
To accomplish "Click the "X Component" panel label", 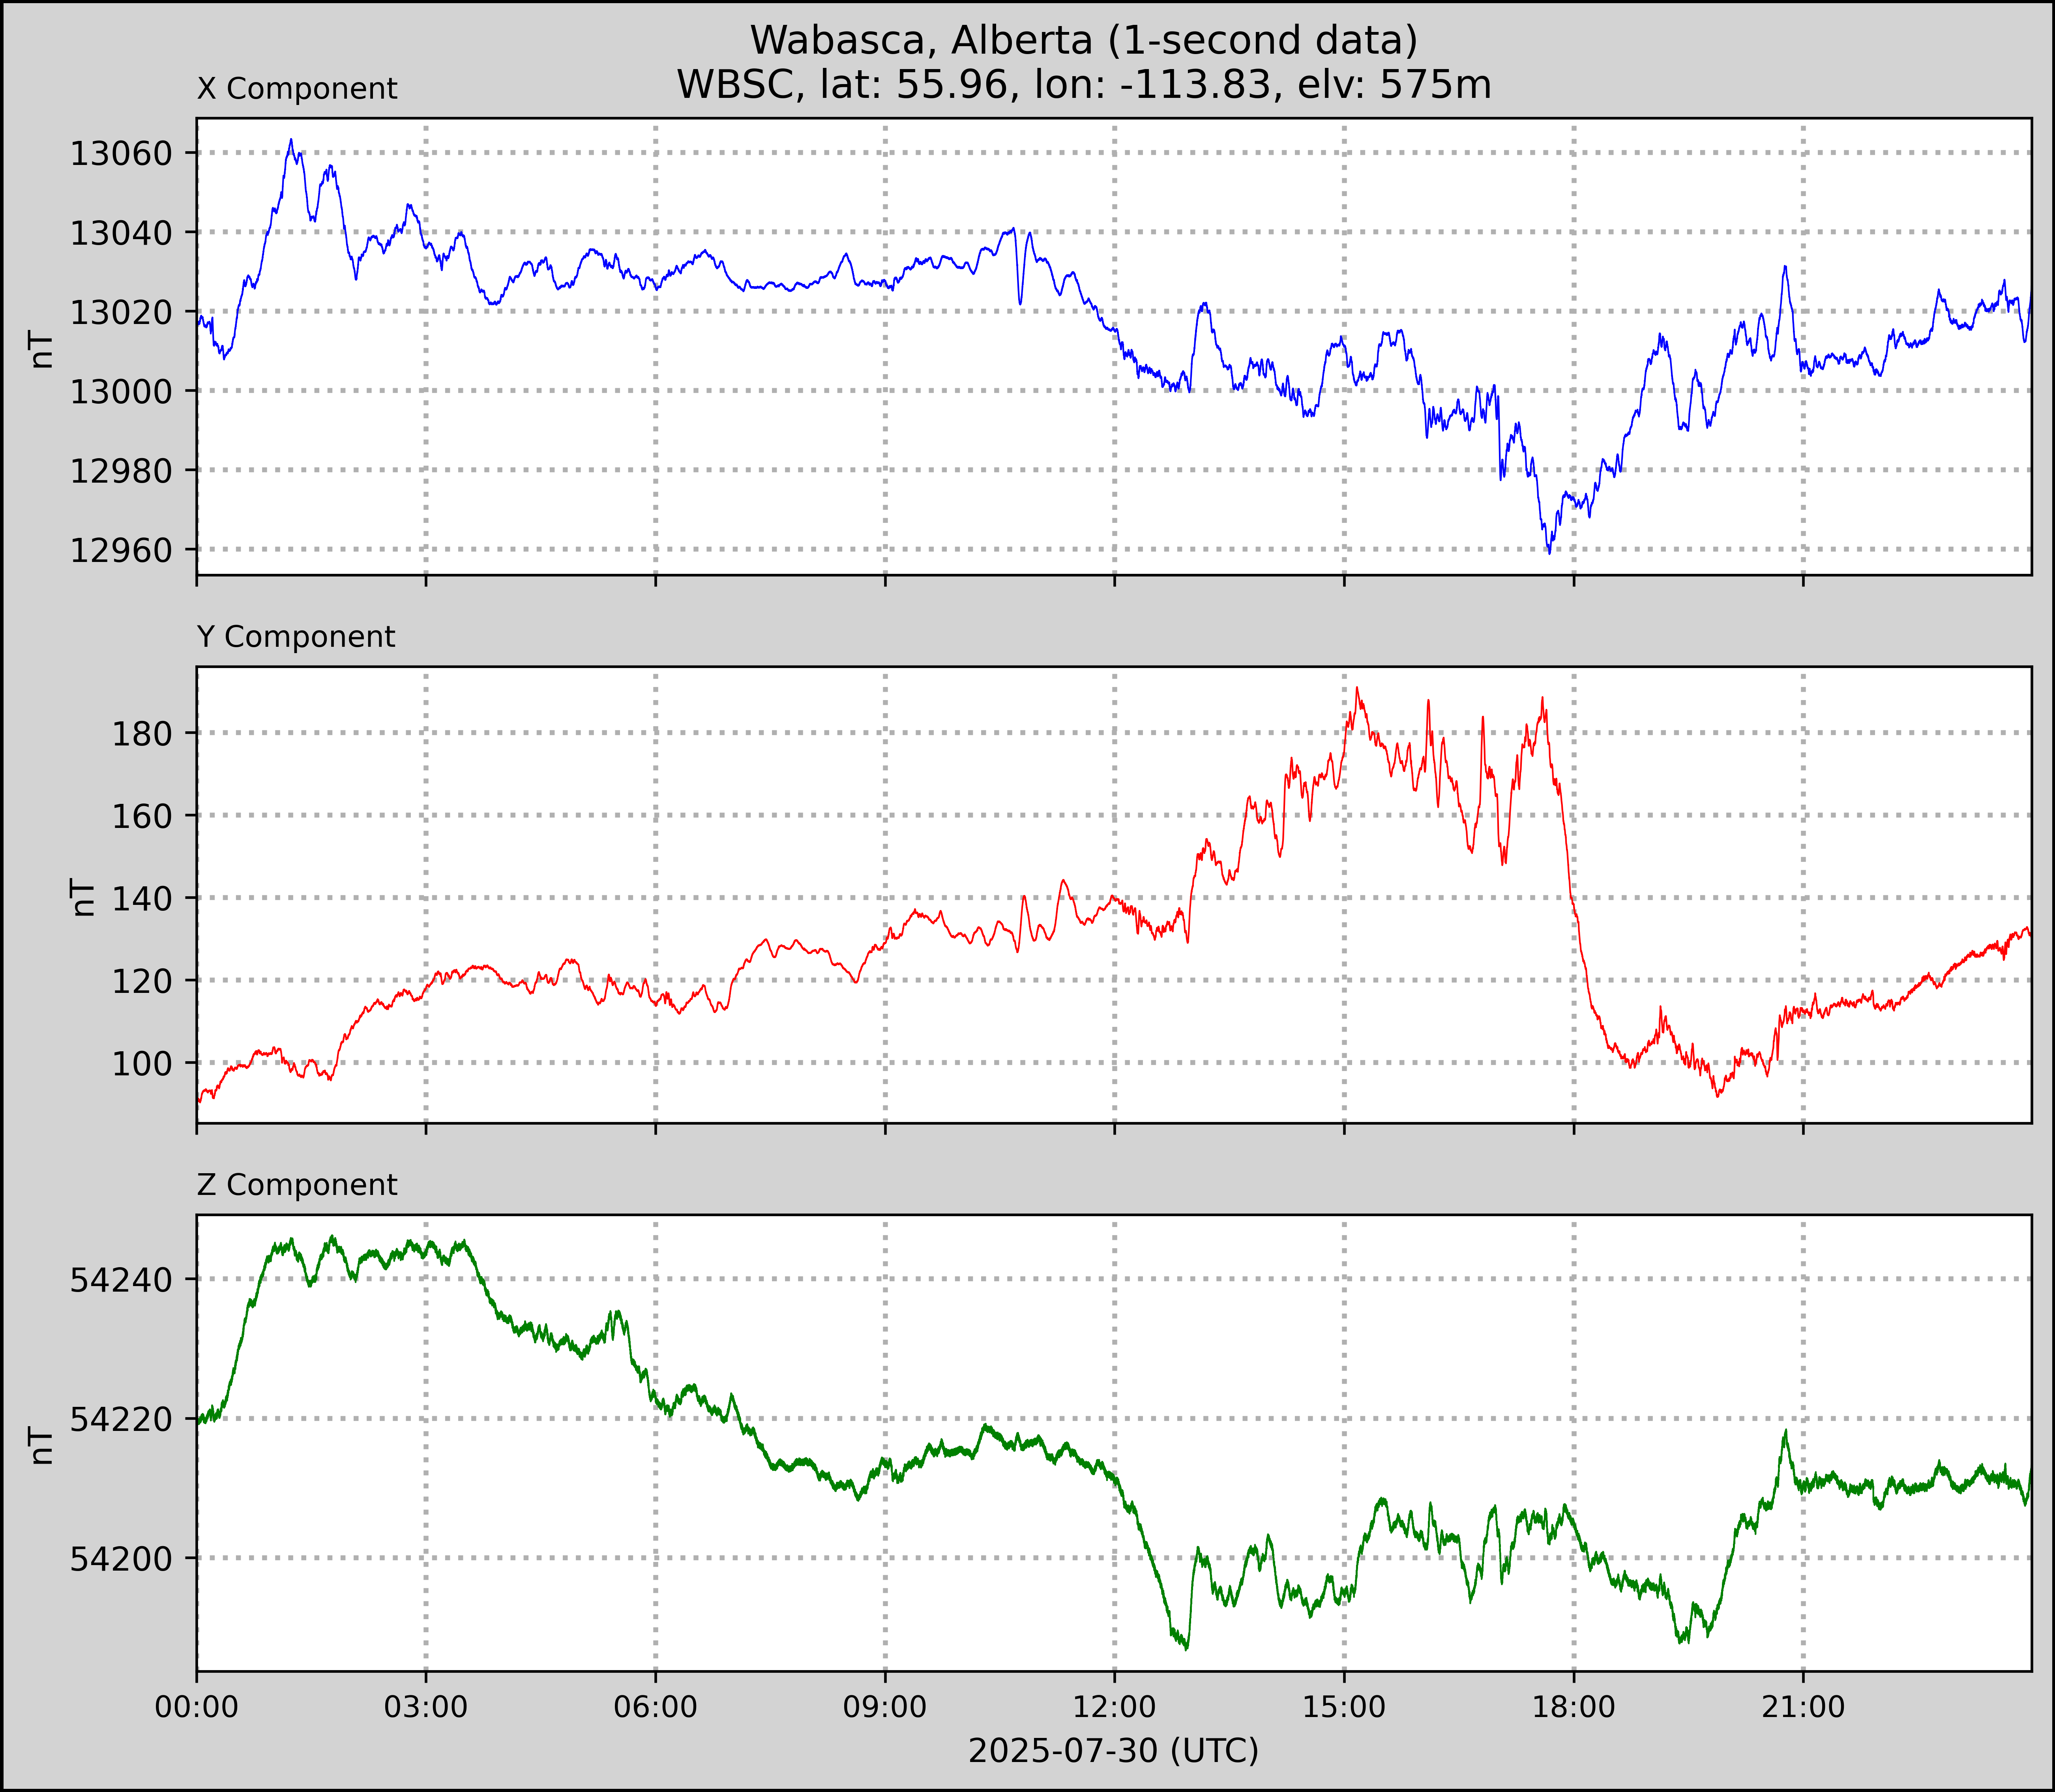I will coord(297,89).
